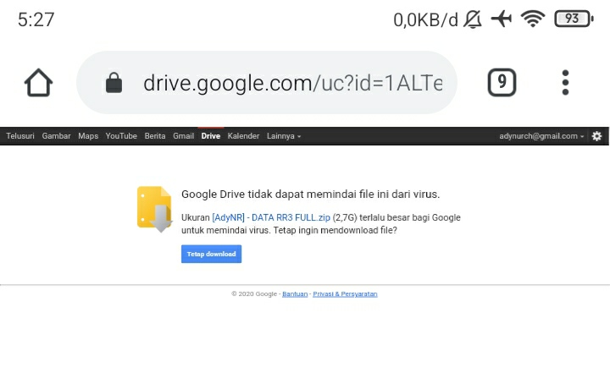Screen dimensions: 610x378
Task: Open Telusuri in the Google bar
Action: pyautogui.click(x=20, y=136)
